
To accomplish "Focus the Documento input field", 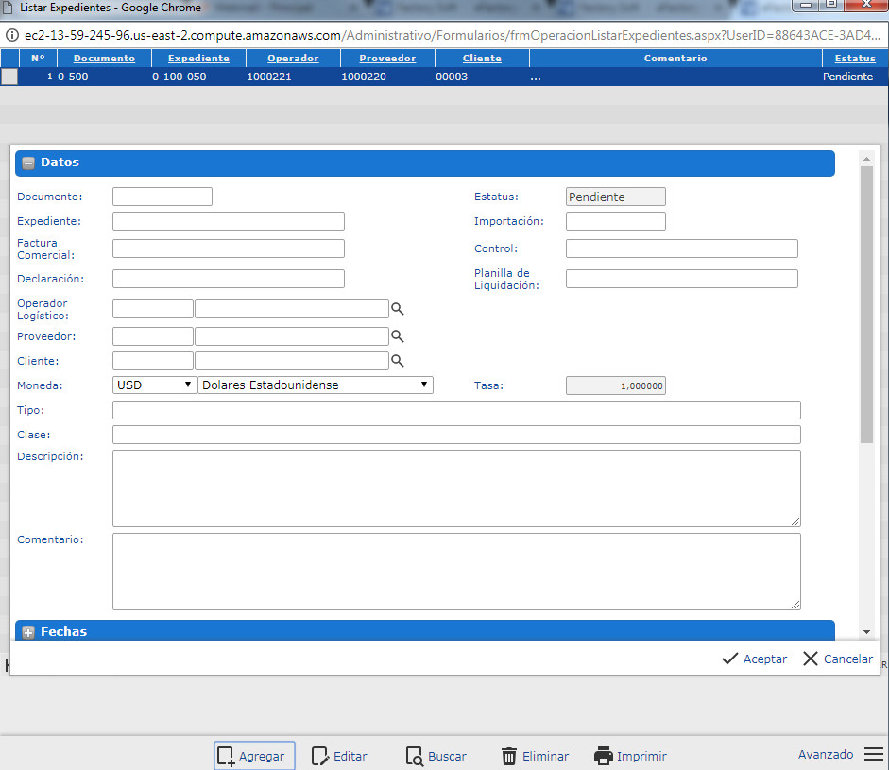I will tap(162, 197).
